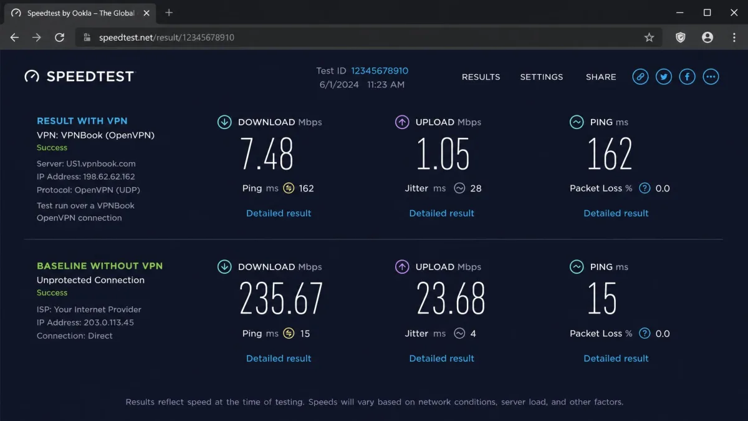Click IP Address: 203.0.113.45 text

[85, 322]
